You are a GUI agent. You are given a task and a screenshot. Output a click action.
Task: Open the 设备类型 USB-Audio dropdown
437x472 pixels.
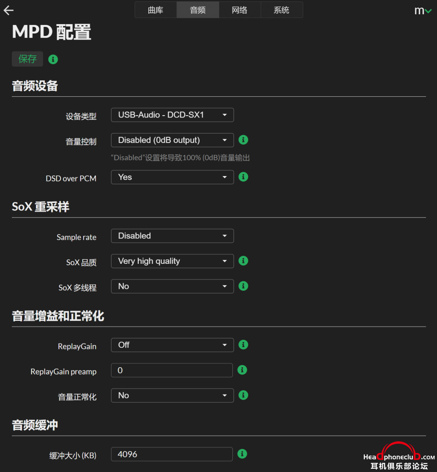coord(172,115)
